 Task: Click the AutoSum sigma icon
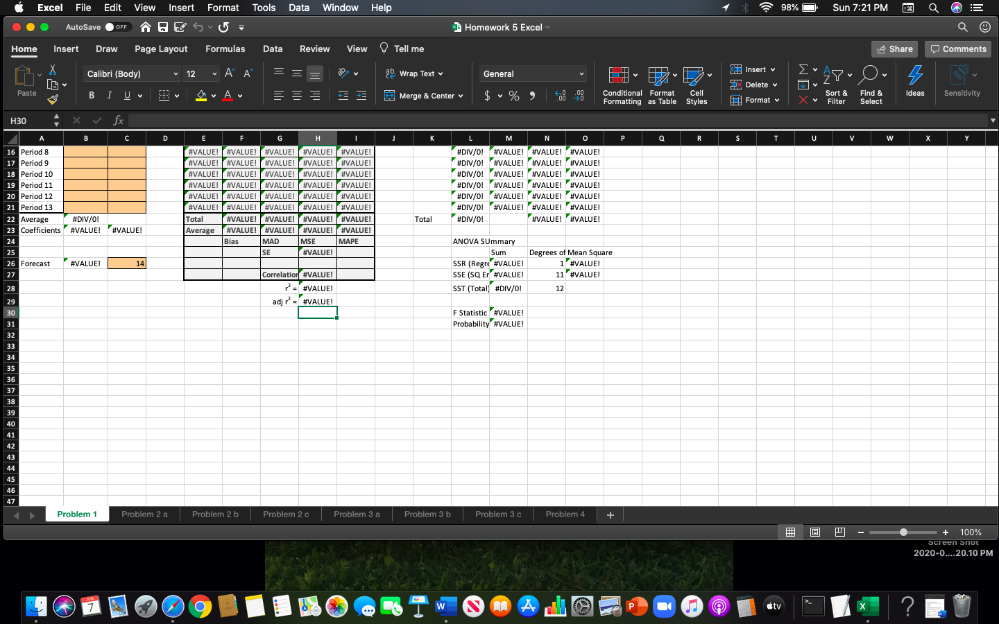(x=803, y=69)
